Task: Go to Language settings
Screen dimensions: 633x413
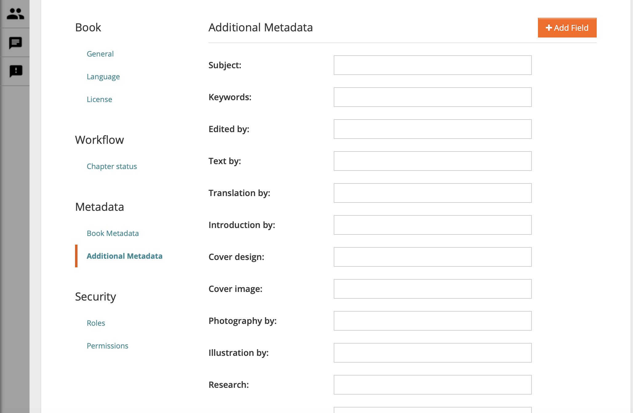Action: [103, 77]
